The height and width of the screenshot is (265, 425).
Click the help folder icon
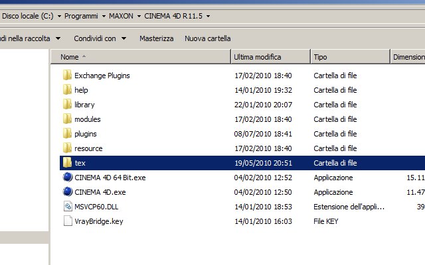click(67, 90)
